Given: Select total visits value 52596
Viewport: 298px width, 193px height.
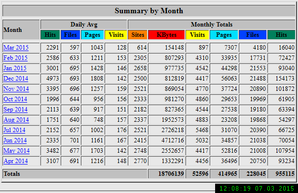Looking at the screenshot, I should [x=200, y=174].
